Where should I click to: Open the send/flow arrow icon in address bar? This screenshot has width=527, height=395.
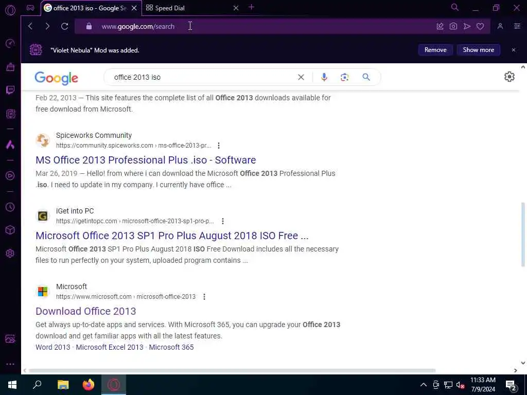point(467,26)
